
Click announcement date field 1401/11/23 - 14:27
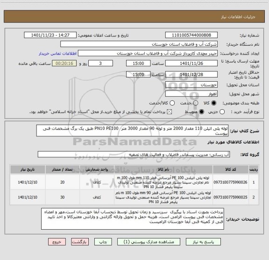(x=50, y=35)
